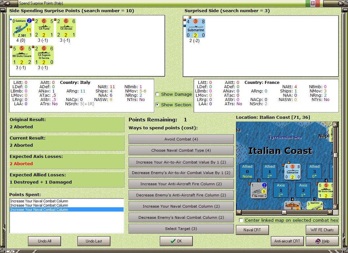
Task: Click mini map scroll right arrow
Action: (330, 212)
